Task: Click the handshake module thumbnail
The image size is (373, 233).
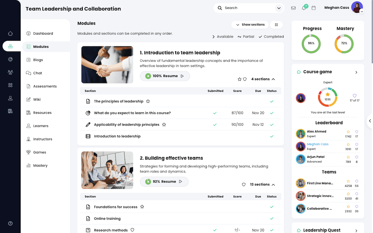Action: click(107, 65)
